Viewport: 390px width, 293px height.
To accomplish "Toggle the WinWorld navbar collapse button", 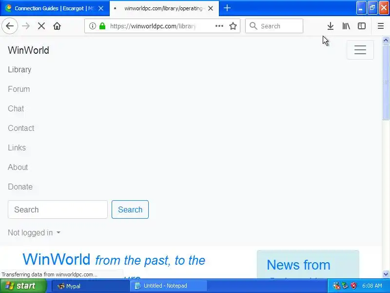I will tap(360, 50).
